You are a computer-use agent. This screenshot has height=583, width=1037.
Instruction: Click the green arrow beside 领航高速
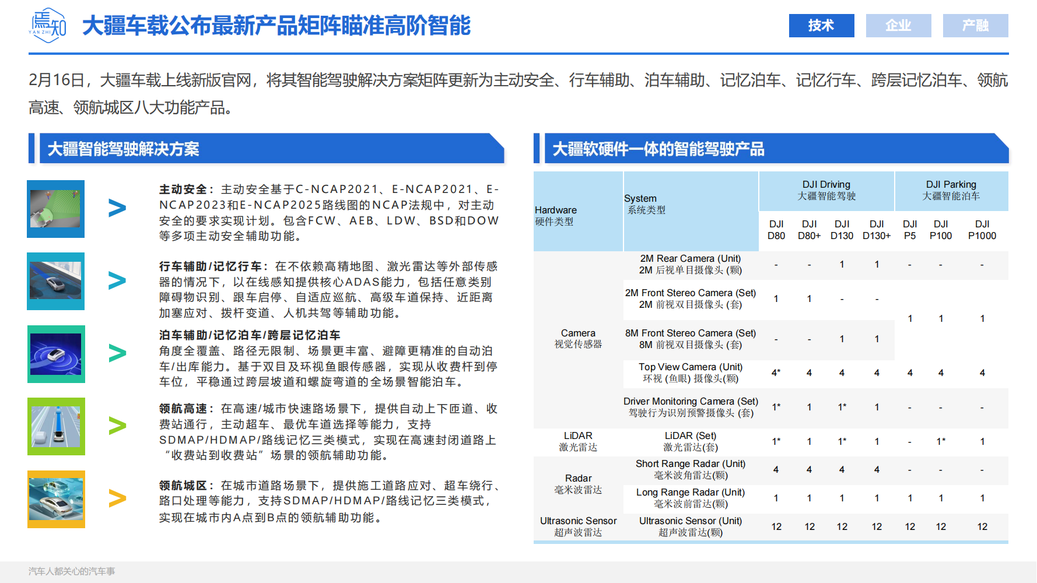(117, 426)
